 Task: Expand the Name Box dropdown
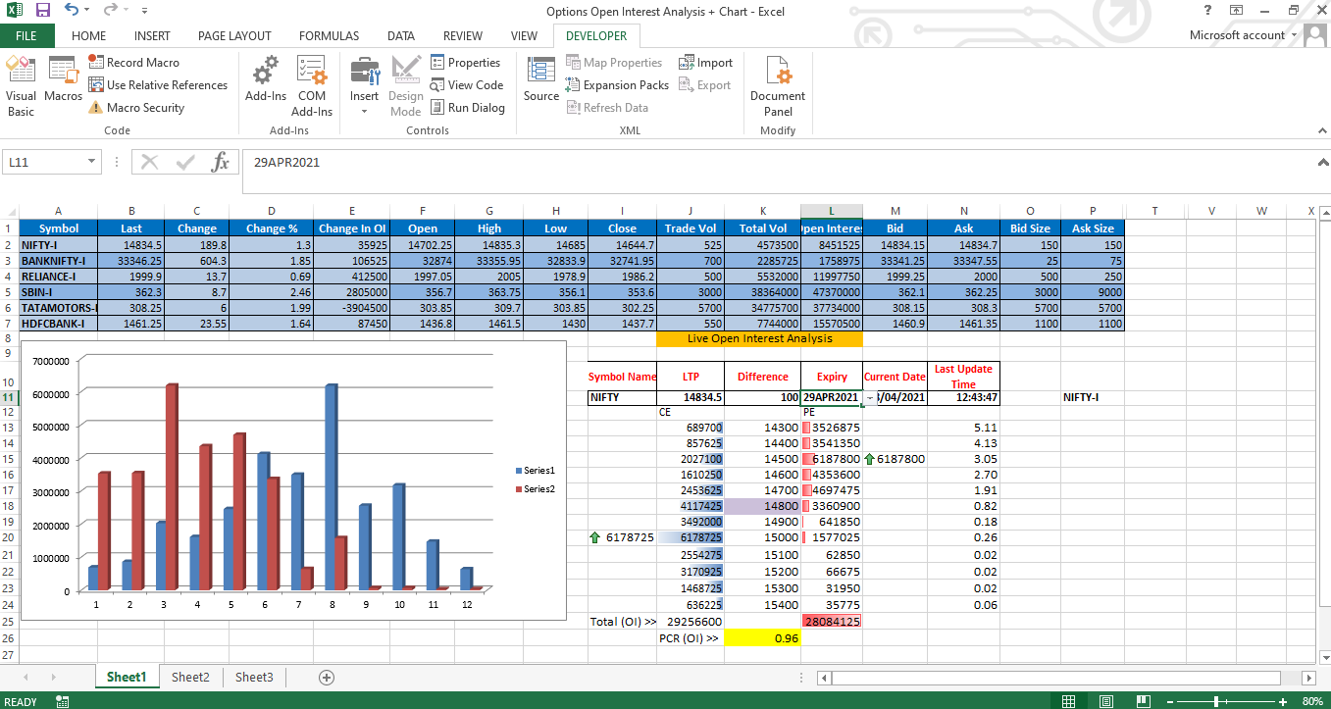coord(92,162)
